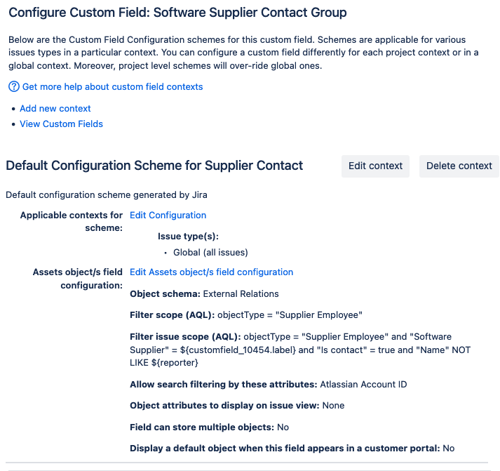Open Get more help about custom field contexts
This screenshot has height=471, width=500.
112,87
